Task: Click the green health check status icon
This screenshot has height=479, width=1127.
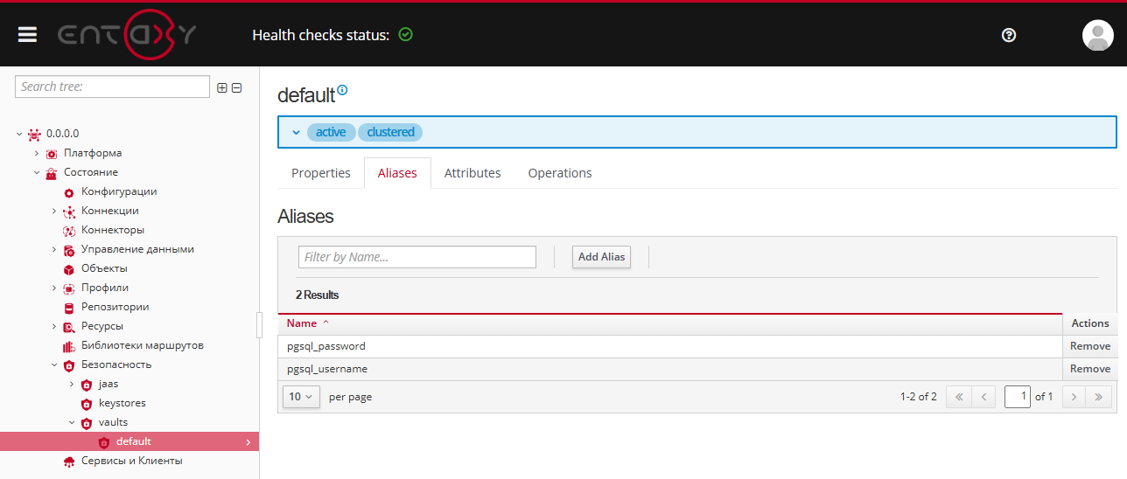Action: click(x=405, y=35)
